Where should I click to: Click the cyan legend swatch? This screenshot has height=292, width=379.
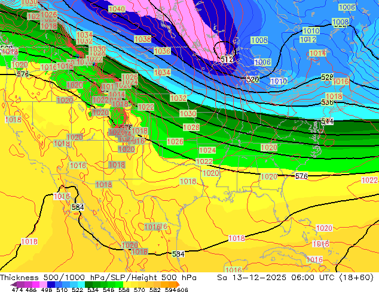coord(81,284)
